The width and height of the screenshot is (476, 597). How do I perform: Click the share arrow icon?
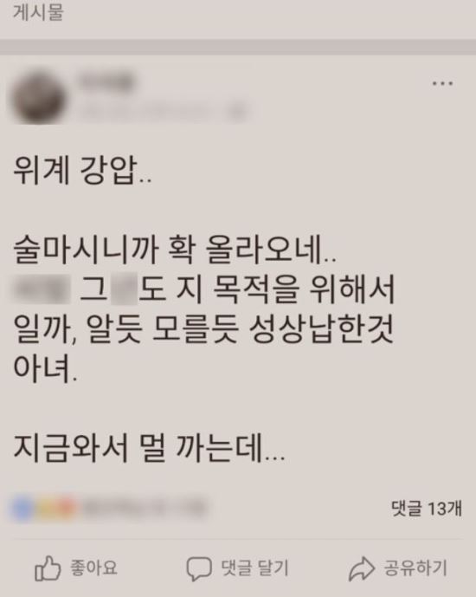(362, 568)
